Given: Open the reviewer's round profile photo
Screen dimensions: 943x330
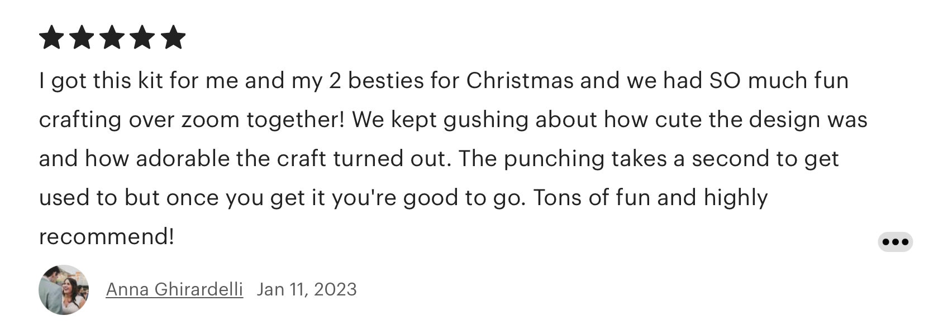Looking at the screenshot, I should (x=64, y=290).
